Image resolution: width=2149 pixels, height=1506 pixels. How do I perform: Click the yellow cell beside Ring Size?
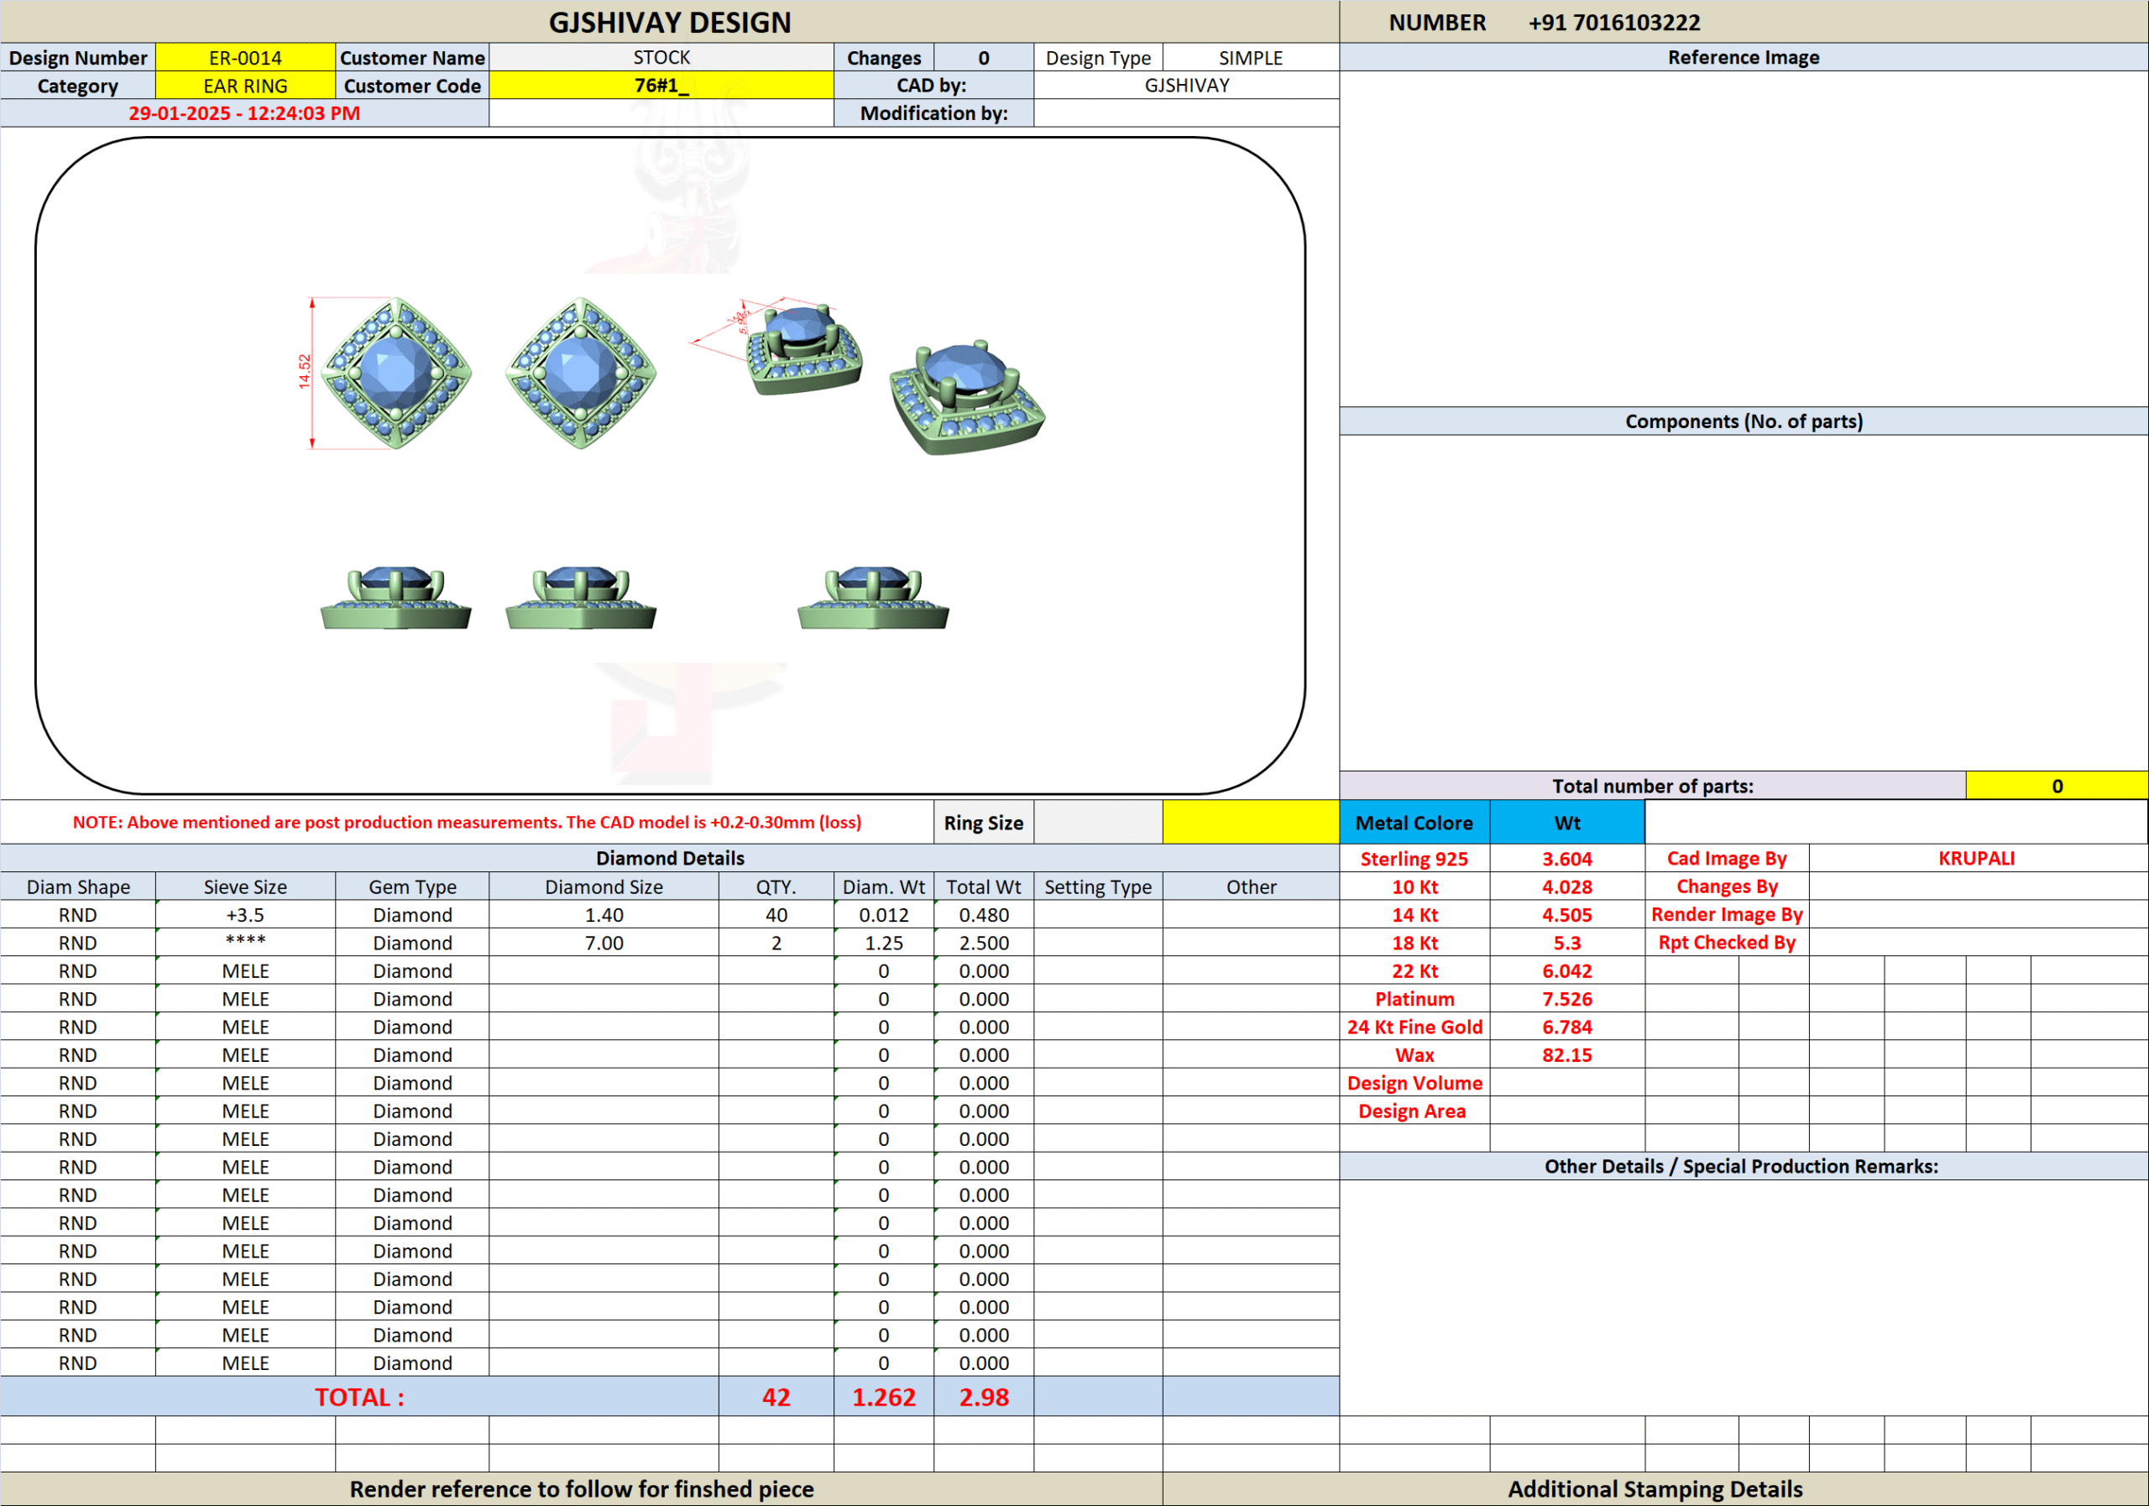pos(1251,823)
